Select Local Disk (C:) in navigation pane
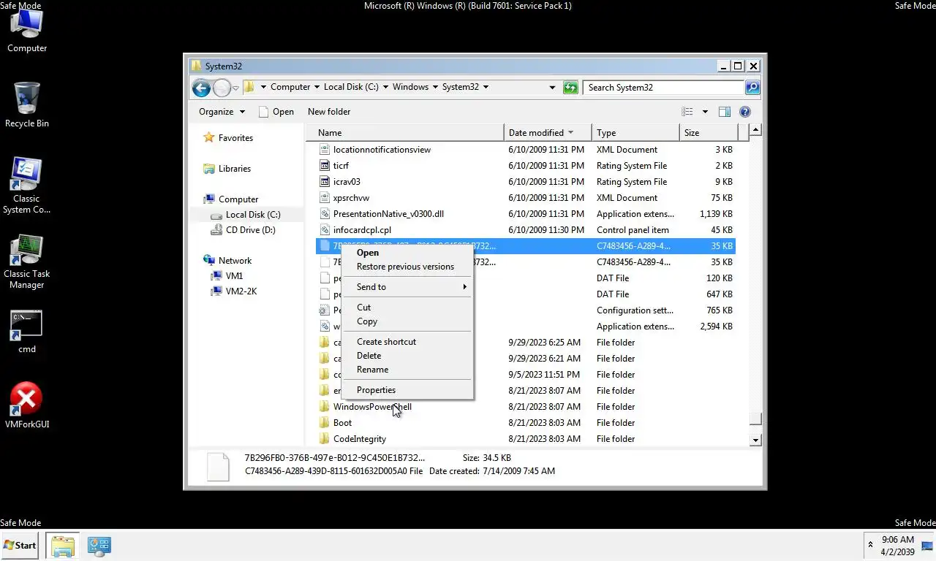Screen dimensions: 936x561 [x=246, y=215]
